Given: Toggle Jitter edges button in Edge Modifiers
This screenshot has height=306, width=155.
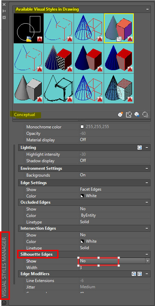Looking at the screenshot, I should (140, 274).
